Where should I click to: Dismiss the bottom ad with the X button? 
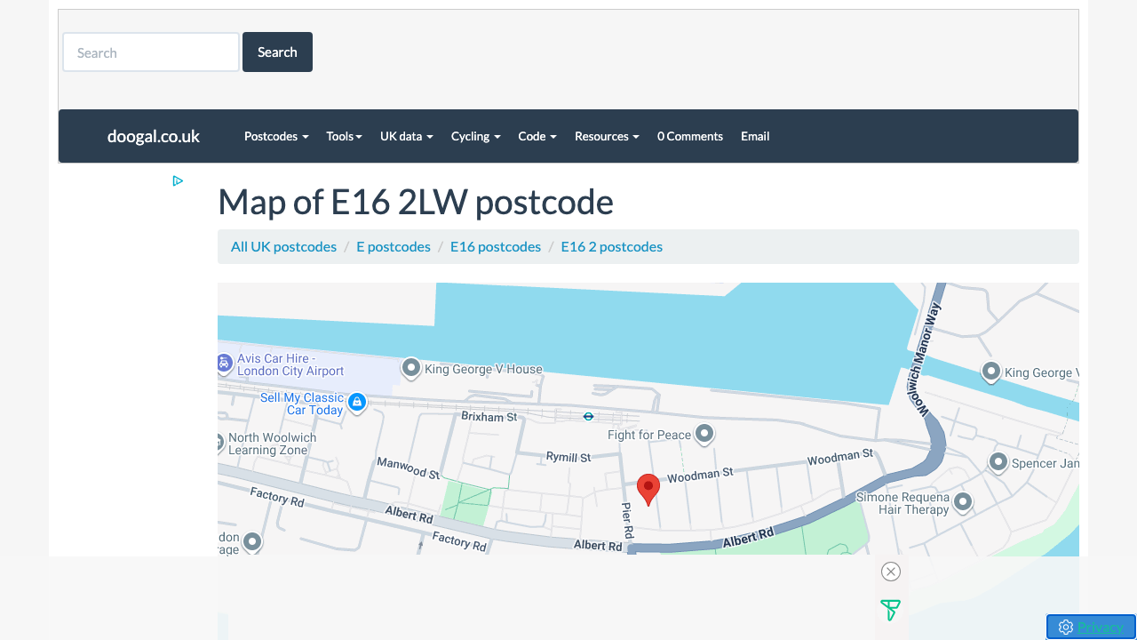point(890,572)
